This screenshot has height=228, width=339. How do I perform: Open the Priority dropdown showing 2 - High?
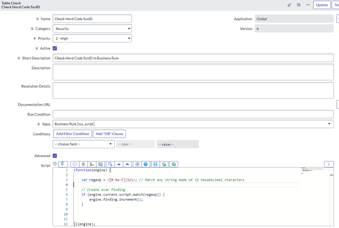click(x=92, y=39)
